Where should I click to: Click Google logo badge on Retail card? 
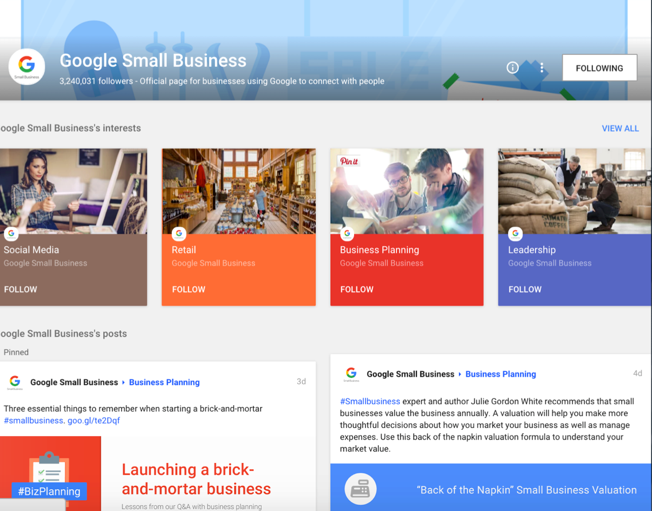[x=179, y=233]
